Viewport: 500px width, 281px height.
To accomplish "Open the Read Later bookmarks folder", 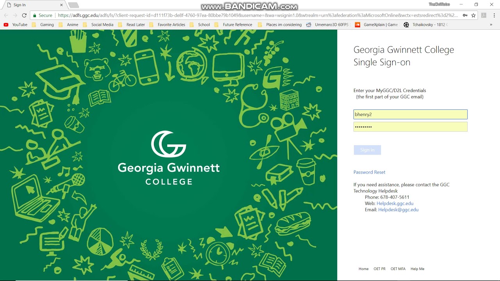I will click(132, 25).
